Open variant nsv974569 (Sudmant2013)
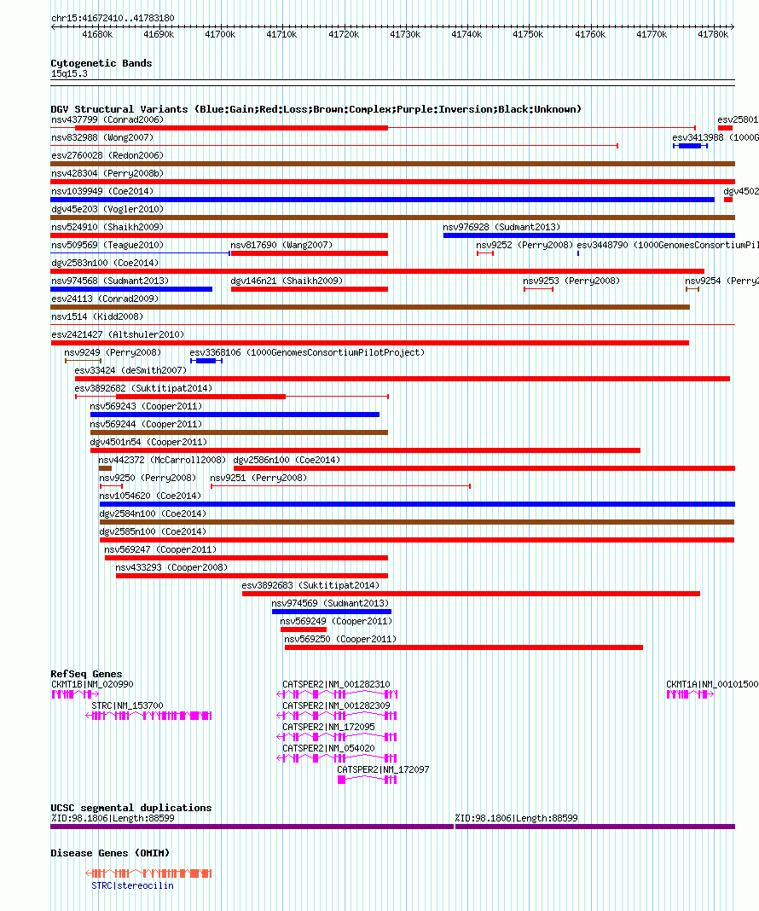The width and height of the screenshot is (759, 911). [330, 604]
